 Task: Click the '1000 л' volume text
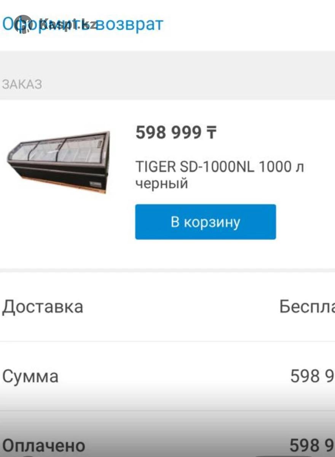click(x=281, y=167)
